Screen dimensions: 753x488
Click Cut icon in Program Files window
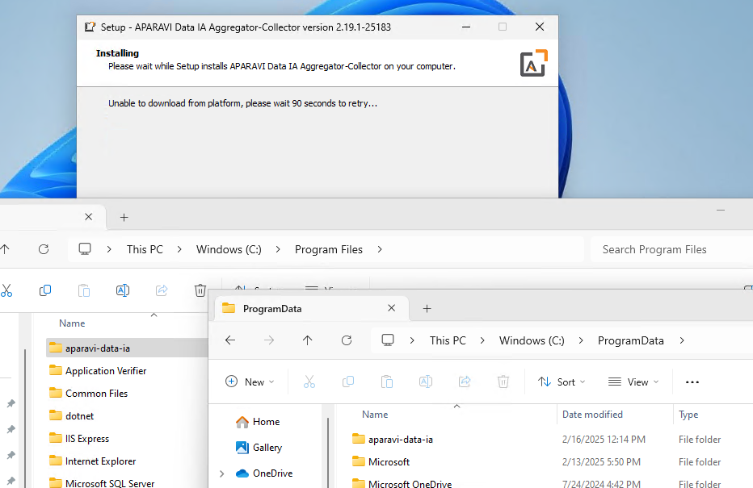[x=6, y=290]
